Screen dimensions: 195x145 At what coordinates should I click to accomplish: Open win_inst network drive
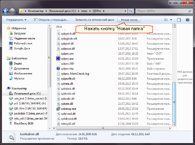[x=30, y=98]
